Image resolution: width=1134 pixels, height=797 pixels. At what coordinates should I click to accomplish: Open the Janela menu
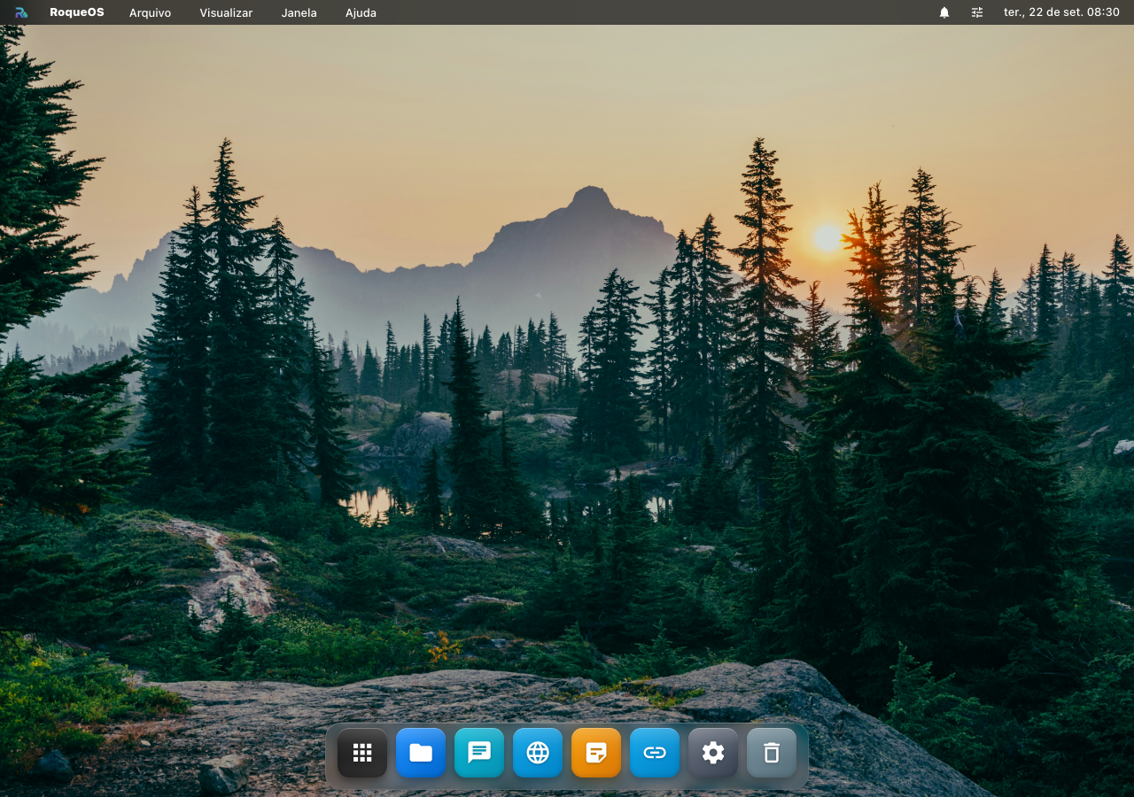click(299, 12)
